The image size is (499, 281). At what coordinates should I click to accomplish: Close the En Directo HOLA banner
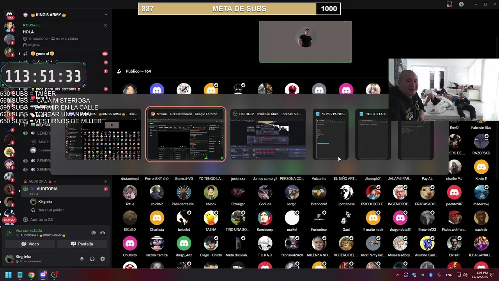tap(105, 25)
